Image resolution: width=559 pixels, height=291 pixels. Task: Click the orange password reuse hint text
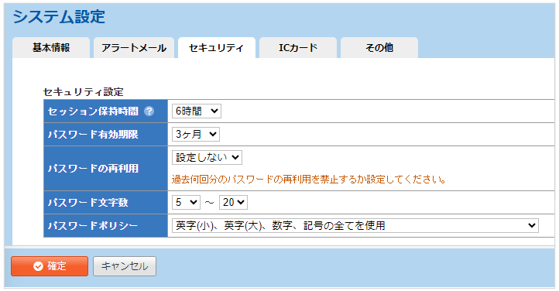pos(309,179)
